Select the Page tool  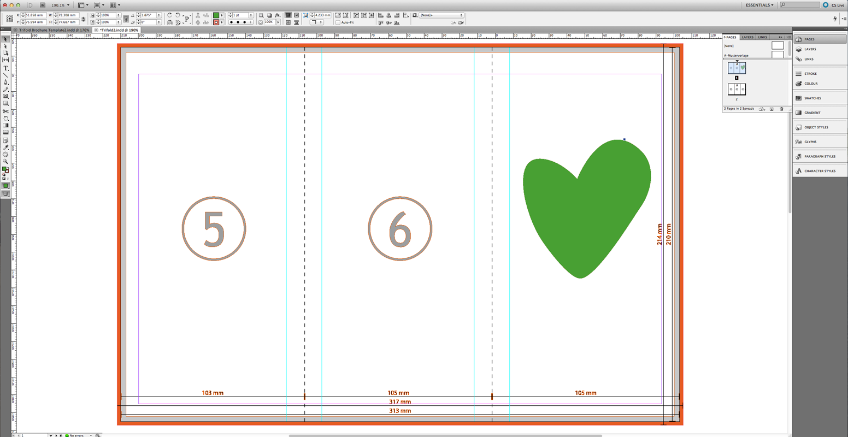click(6, 53)
